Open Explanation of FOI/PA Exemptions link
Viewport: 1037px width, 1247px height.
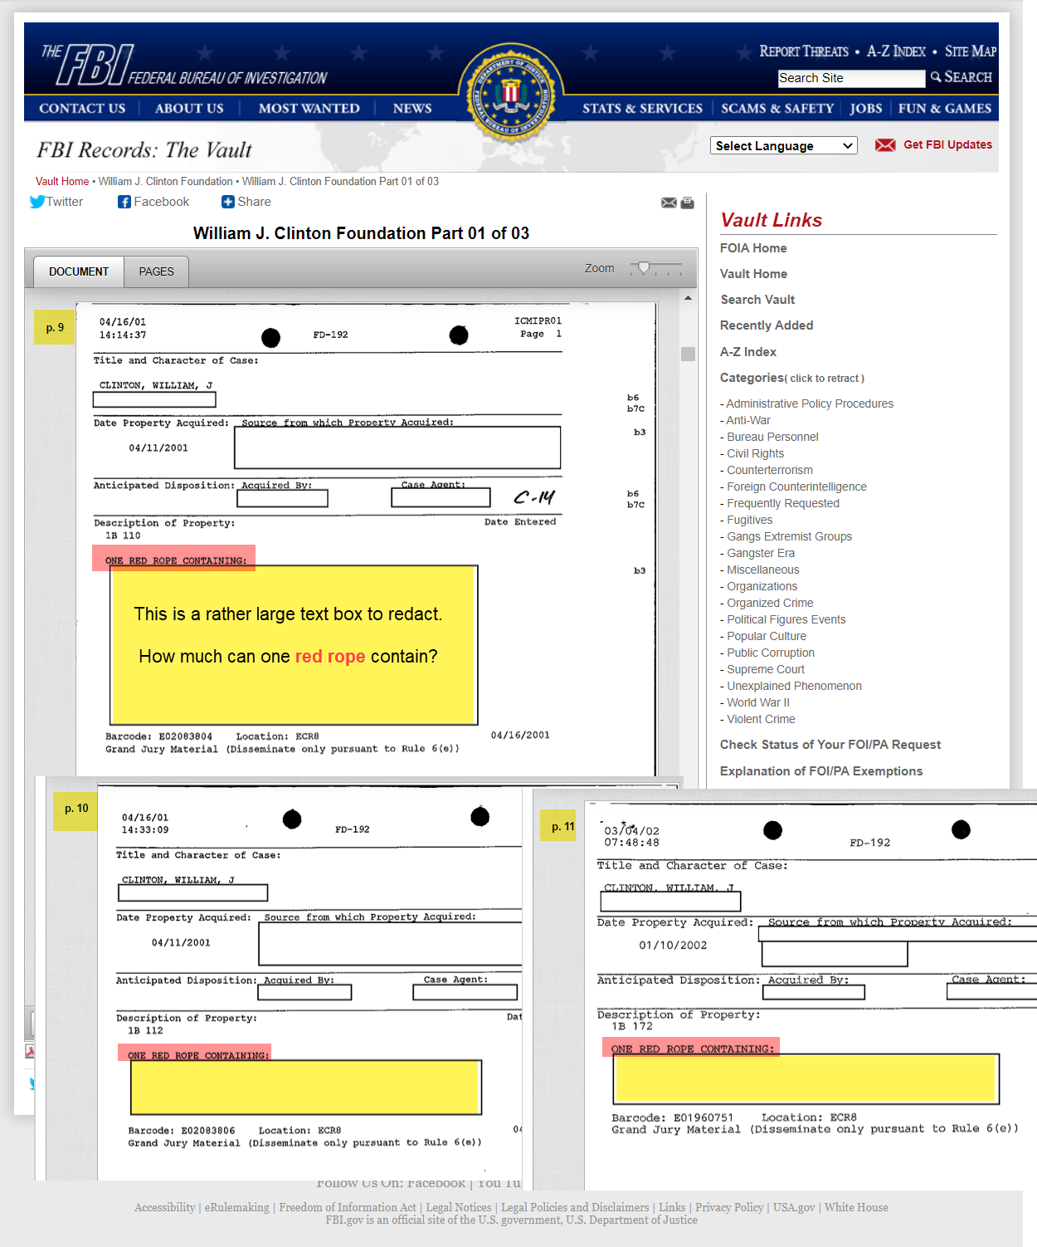pyautogui.click(x=821, y=771)
